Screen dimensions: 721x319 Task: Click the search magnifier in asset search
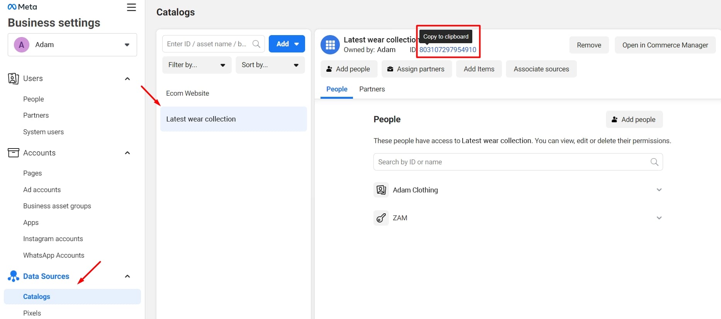coord(256,44)
